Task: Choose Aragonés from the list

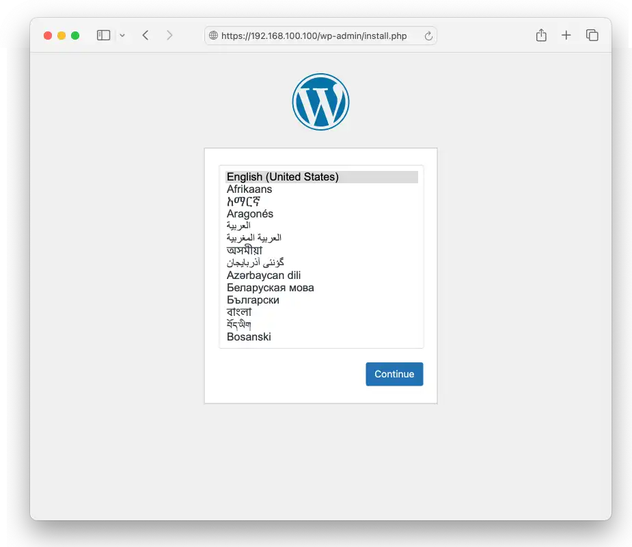Action: pyautogui.click(x=322, y=214)
